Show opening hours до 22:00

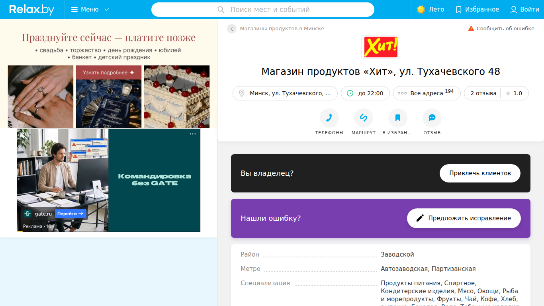coord(366,93)
